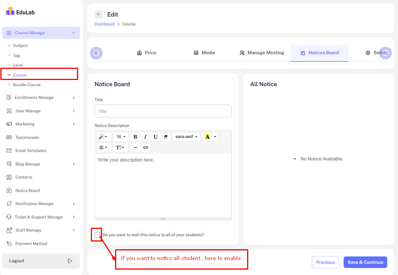Switch to the Manage Meeting tab
The image size is (398, 275).
pos(262,53)
